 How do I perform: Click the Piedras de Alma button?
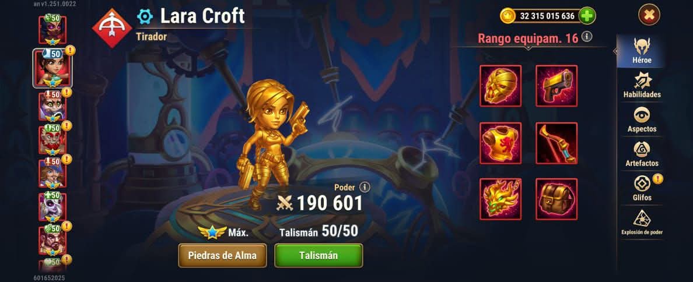(222, 255)
